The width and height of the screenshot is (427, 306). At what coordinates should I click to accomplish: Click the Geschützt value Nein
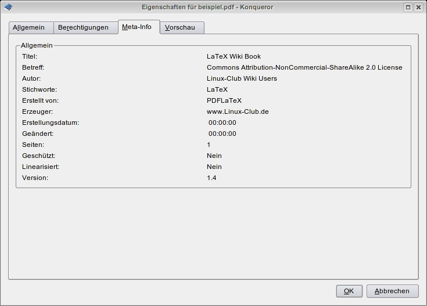tap(214, 156)
